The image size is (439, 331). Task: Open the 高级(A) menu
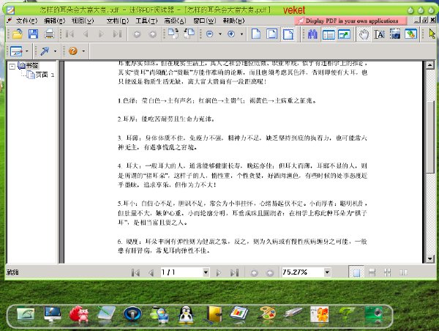[175, 21]
